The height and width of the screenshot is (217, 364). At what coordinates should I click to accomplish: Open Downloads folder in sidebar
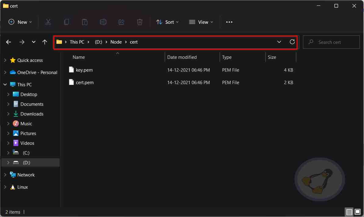pyautogui.click(x=32, y=114)
